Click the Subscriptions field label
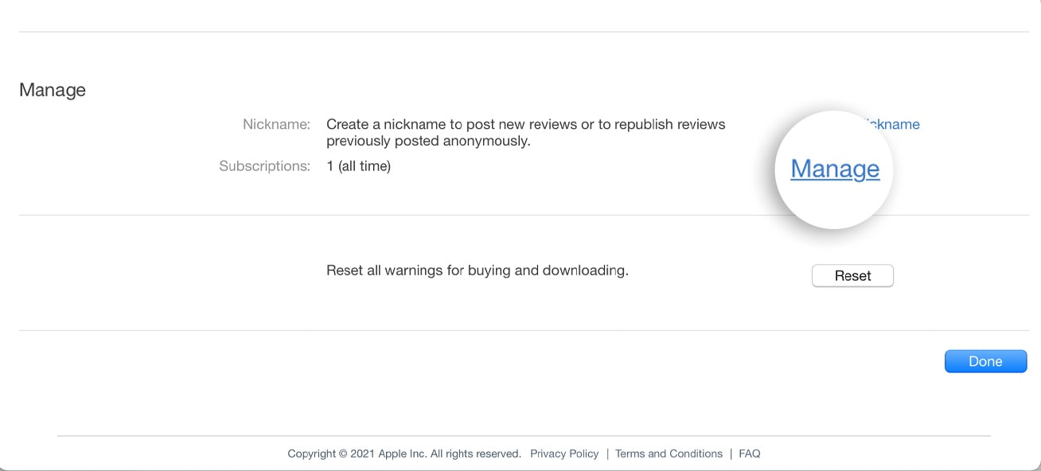 264,166
